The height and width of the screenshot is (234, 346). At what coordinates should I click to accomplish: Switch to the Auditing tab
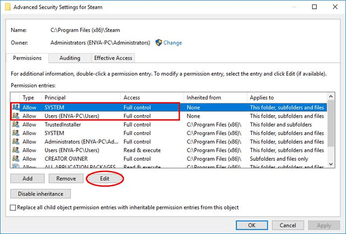70,58
